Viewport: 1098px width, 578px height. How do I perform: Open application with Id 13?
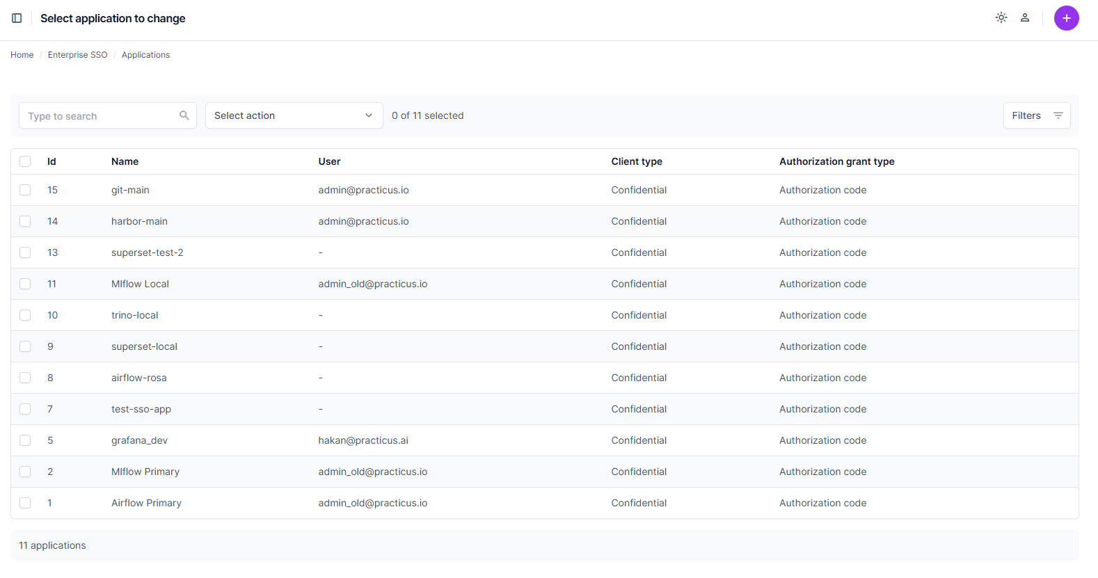53,252
